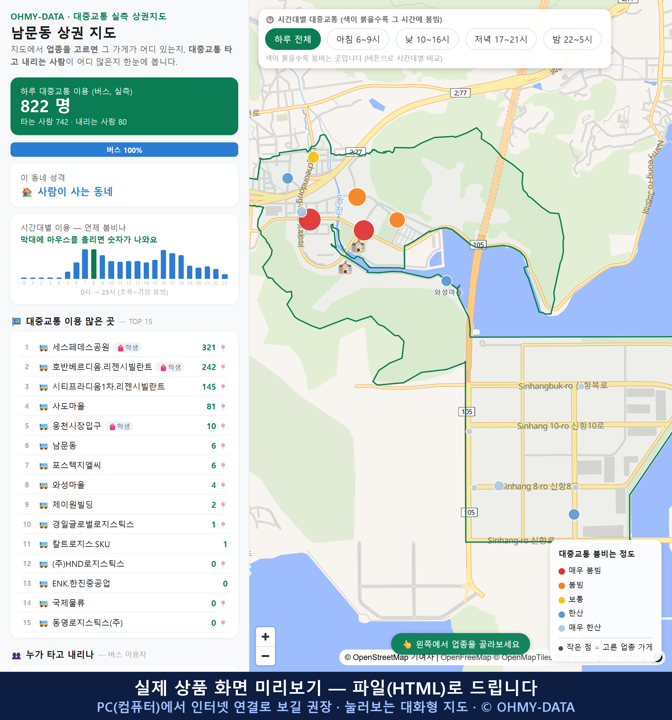Select 와성마을 stop row in list
The width and height of the screenshot is (672, 720).
pos(124,485)
